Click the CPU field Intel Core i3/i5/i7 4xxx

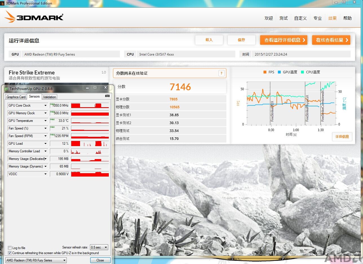(186, 54)
